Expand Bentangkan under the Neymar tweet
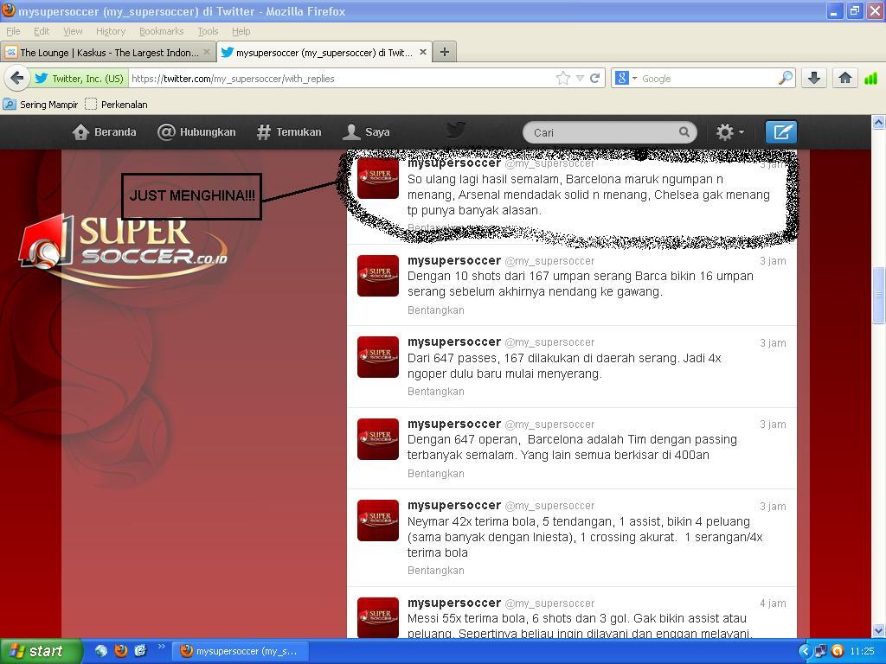Screen dimensions: 886x664 436,571
